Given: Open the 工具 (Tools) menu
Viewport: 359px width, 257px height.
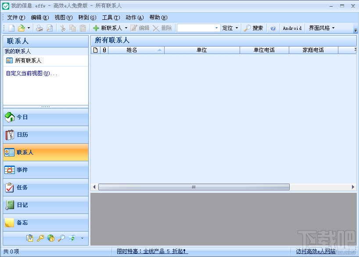Looking at the screenshot, I should 111,18.
